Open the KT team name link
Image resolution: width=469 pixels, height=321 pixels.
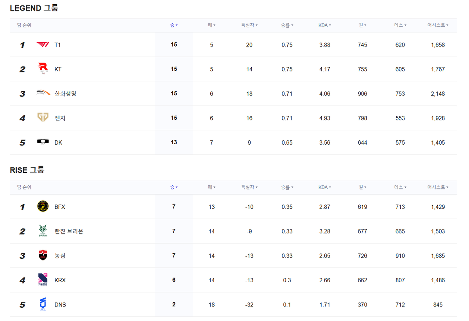click(x=58, y=69)
